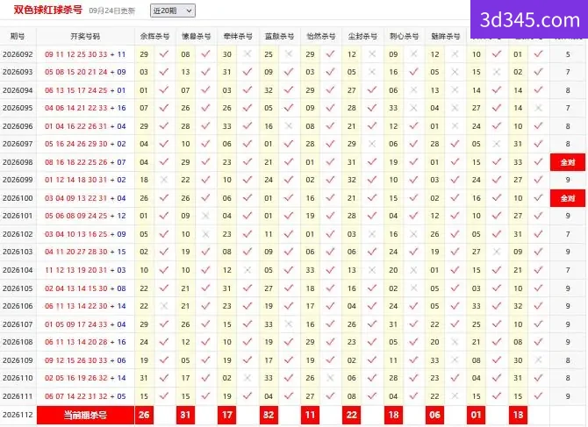Select the 期号 column header
The height and width of the screenshot is (427, 588).
click(x=18, y=36)
